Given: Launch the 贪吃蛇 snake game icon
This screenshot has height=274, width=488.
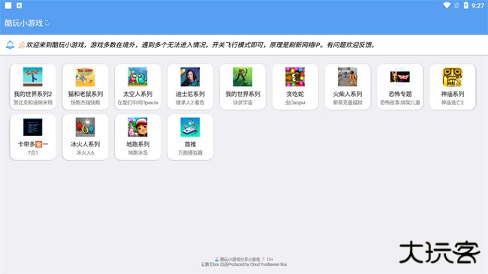Looking at the screenshot, I should click(295, 77).
